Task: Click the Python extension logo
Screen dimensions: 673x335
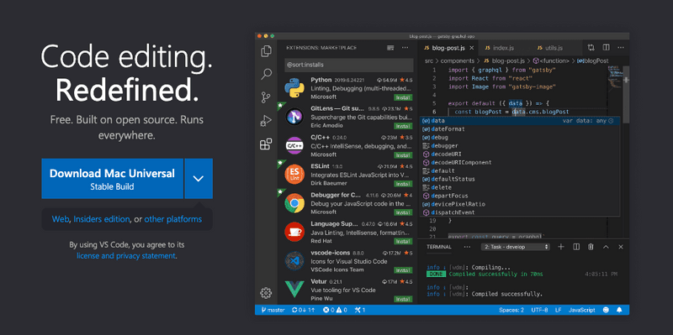Action: click(x=294, y=88)
